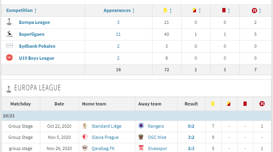Sort by penalties column arrow
Viewport: 273px width, 152px height.
point(260,11)
